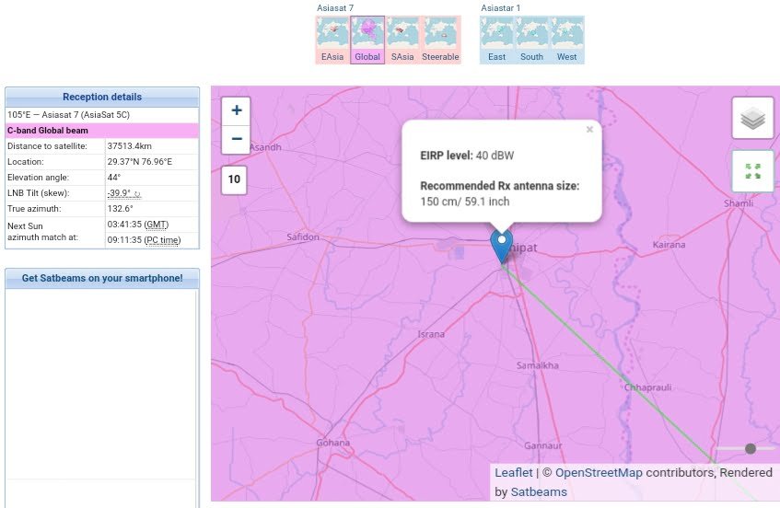The height and width of the screenshot is (508, 780).
Task: Adjust the beam opacity slider handle
Action: pyautogui.click(x=751, y=449)
